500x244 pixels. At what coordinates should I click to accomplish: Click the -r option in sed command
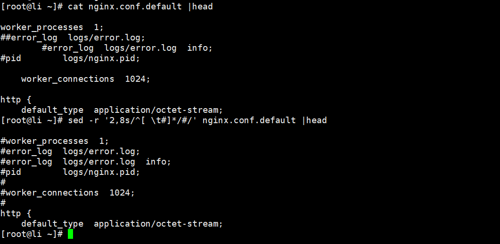[x=93, y=120]
